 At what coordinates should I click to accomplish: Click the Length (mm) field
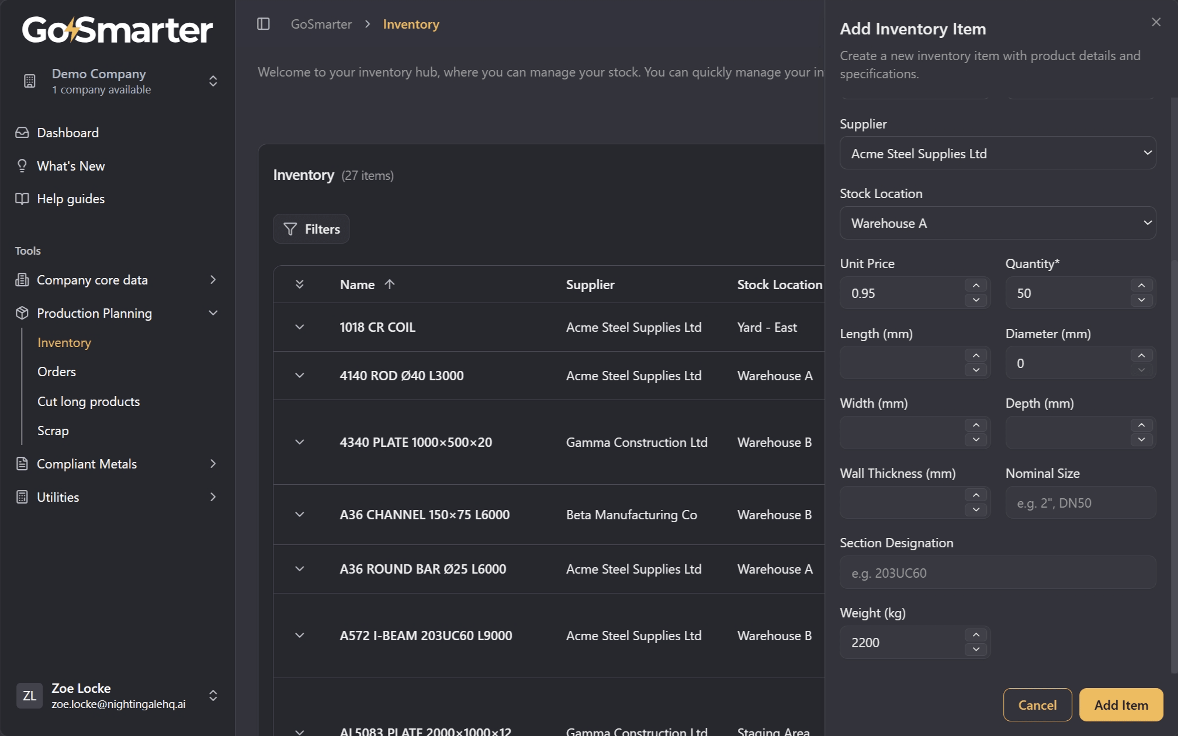pos(903,363)
